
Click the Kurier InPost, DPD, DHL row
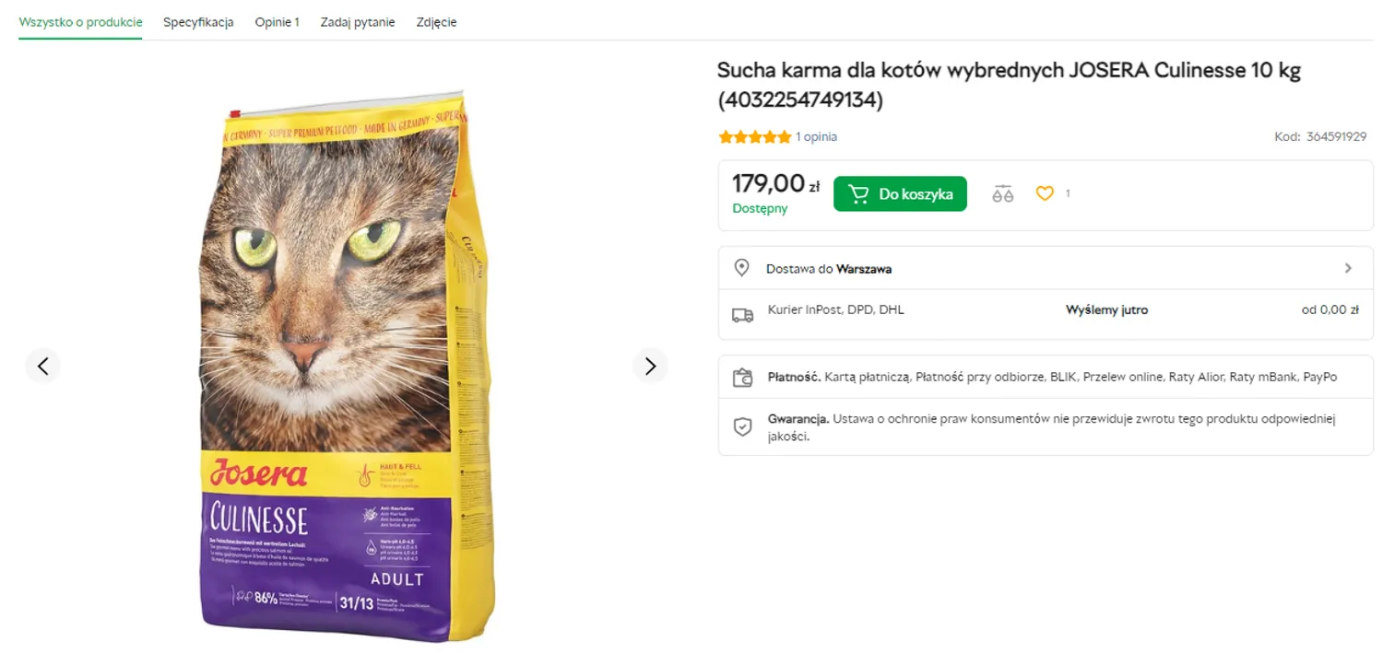pos(835,309)
